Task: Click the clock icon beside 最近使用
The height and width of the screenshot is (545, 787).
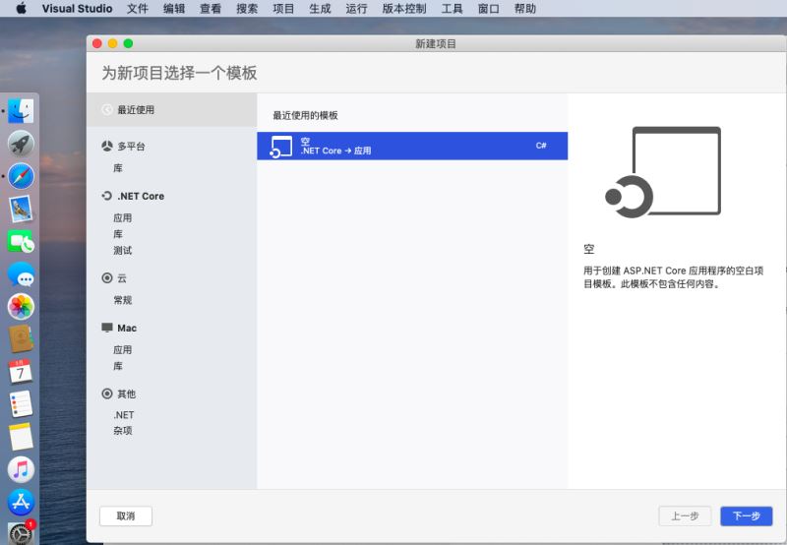Action: click(x=107, y=109)
